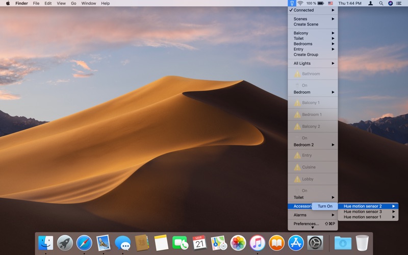Open Photos app in the dock

238,243
